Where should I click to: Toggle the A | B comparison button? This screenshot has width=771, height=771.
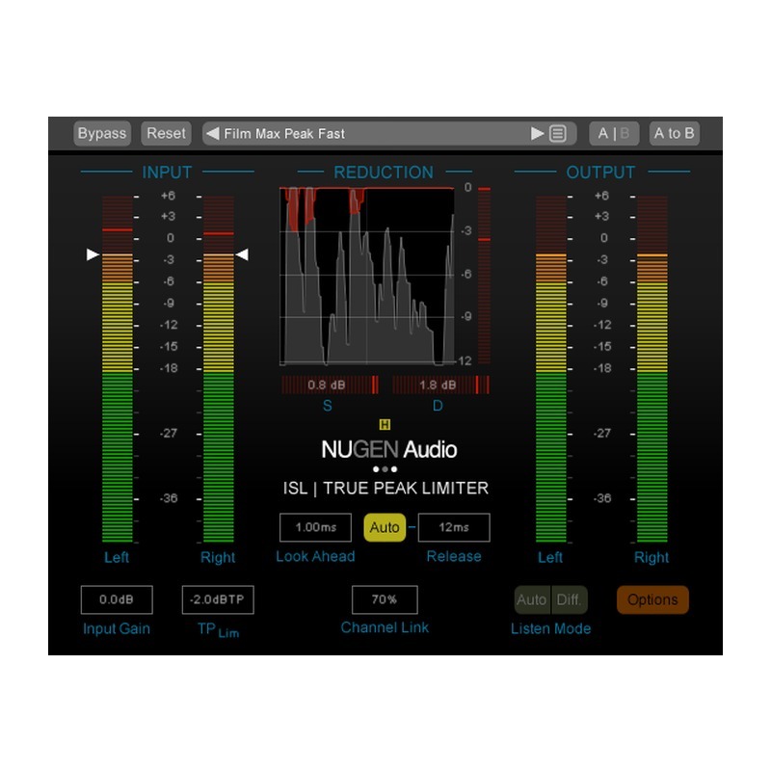(x=614, y=133)
